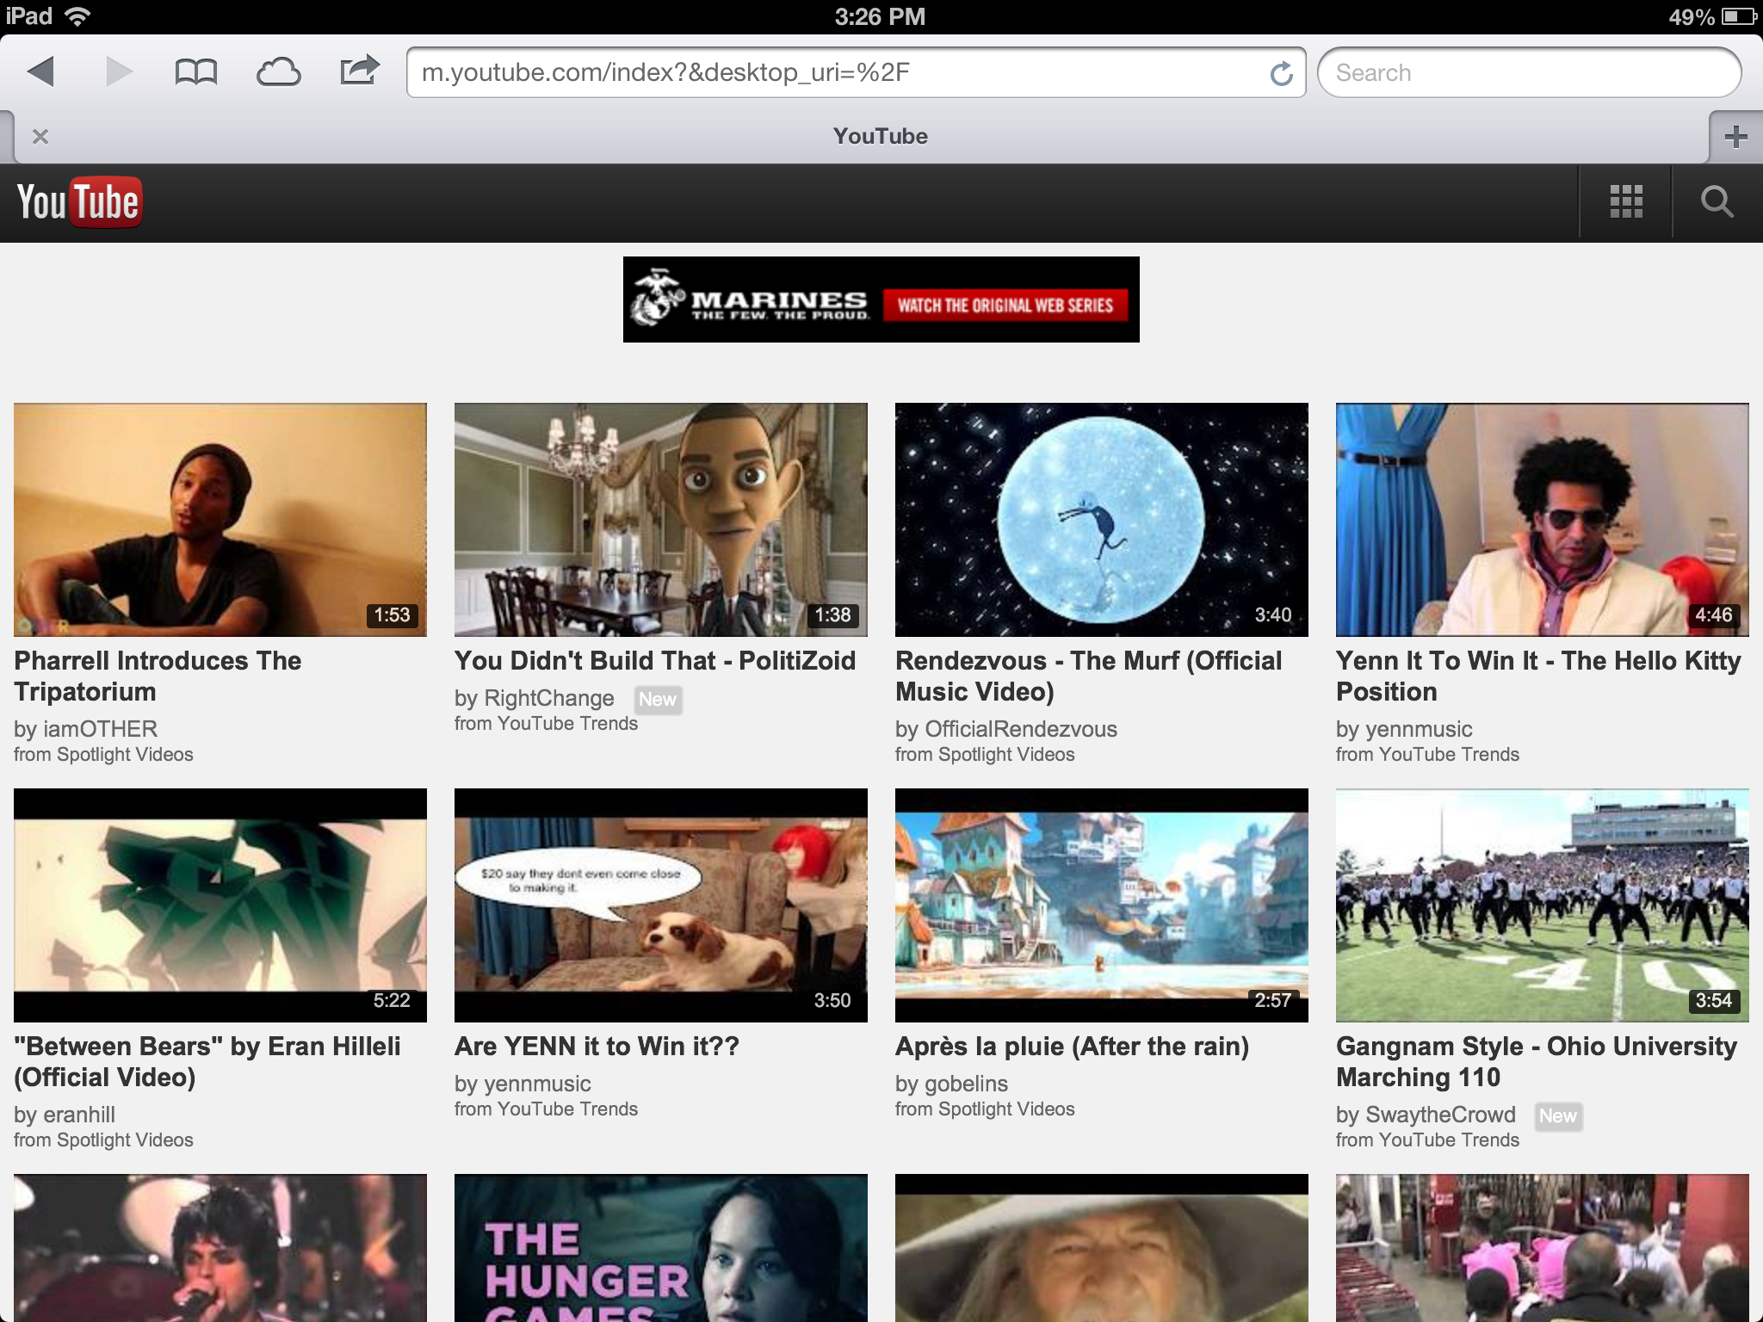Viewport: 1763px width, 1322px height.
Task: Open the bookmarks book icon
Action: [x=196, y=72]
